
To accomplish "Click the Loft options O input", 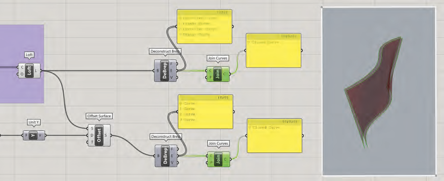I will [21, 74].
